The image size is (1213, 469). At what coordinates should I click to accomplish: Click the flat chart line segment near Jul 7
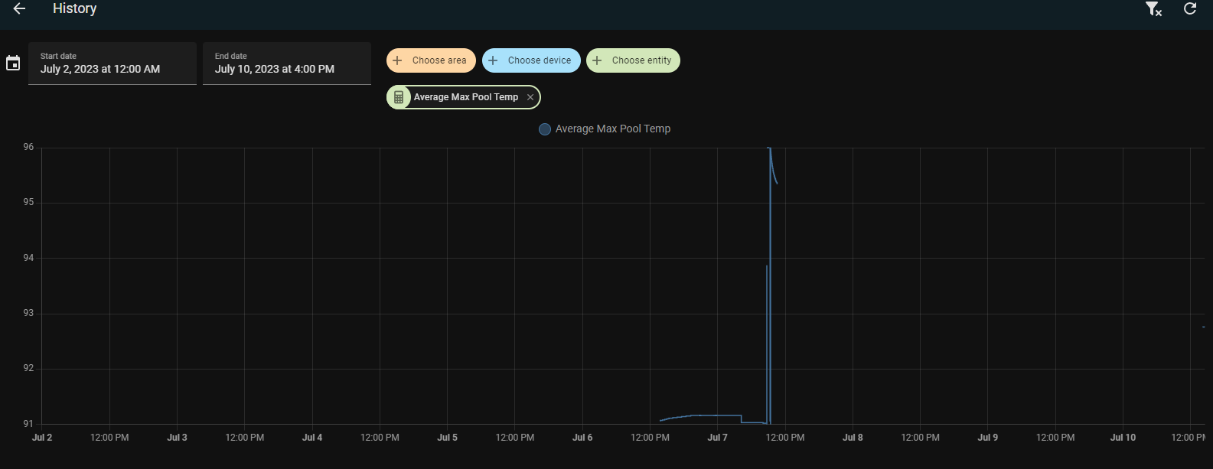pos(717,415)
